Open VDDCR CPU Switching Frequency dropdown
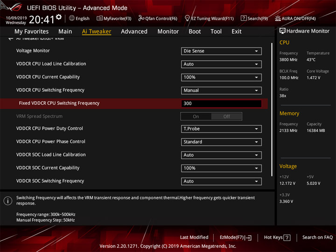336x252 pixels. click(x=221, y=90)
